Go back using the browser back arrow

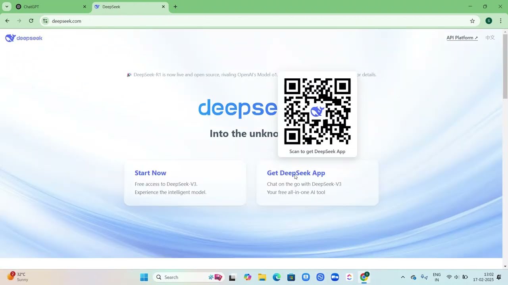[x=7, y=21]
